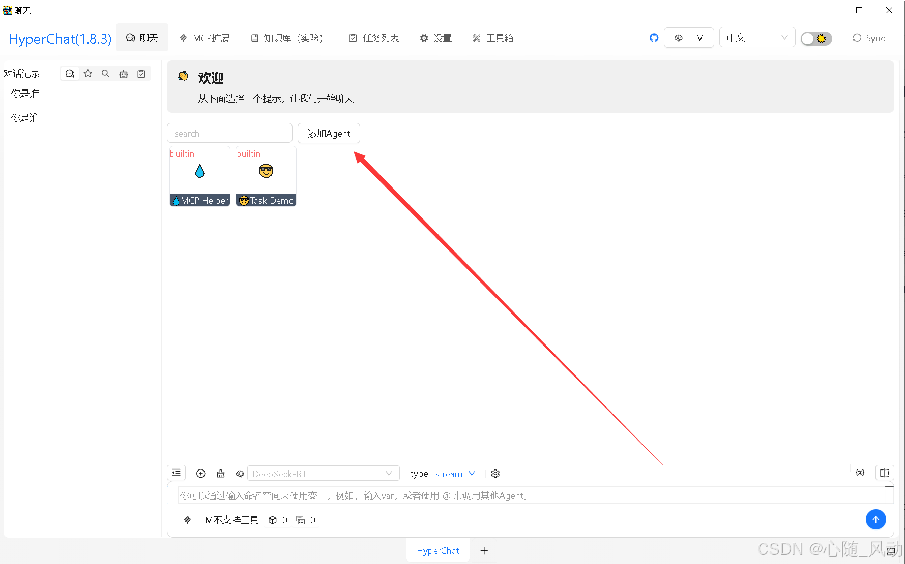This screenshot has height=564, width=905.
Task: Minimize the 聊天 window
Action: tap(830, 10)
